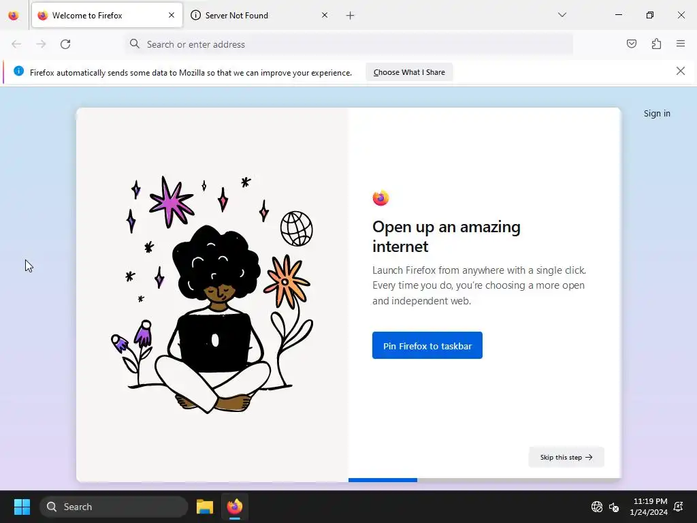
Task: Click the onboarding illustration of person with laptop
Action: 212,295
